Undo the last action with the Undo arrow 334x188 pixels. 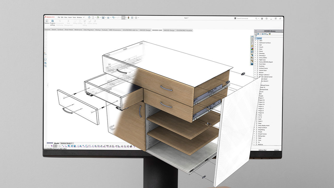(113, 17)
